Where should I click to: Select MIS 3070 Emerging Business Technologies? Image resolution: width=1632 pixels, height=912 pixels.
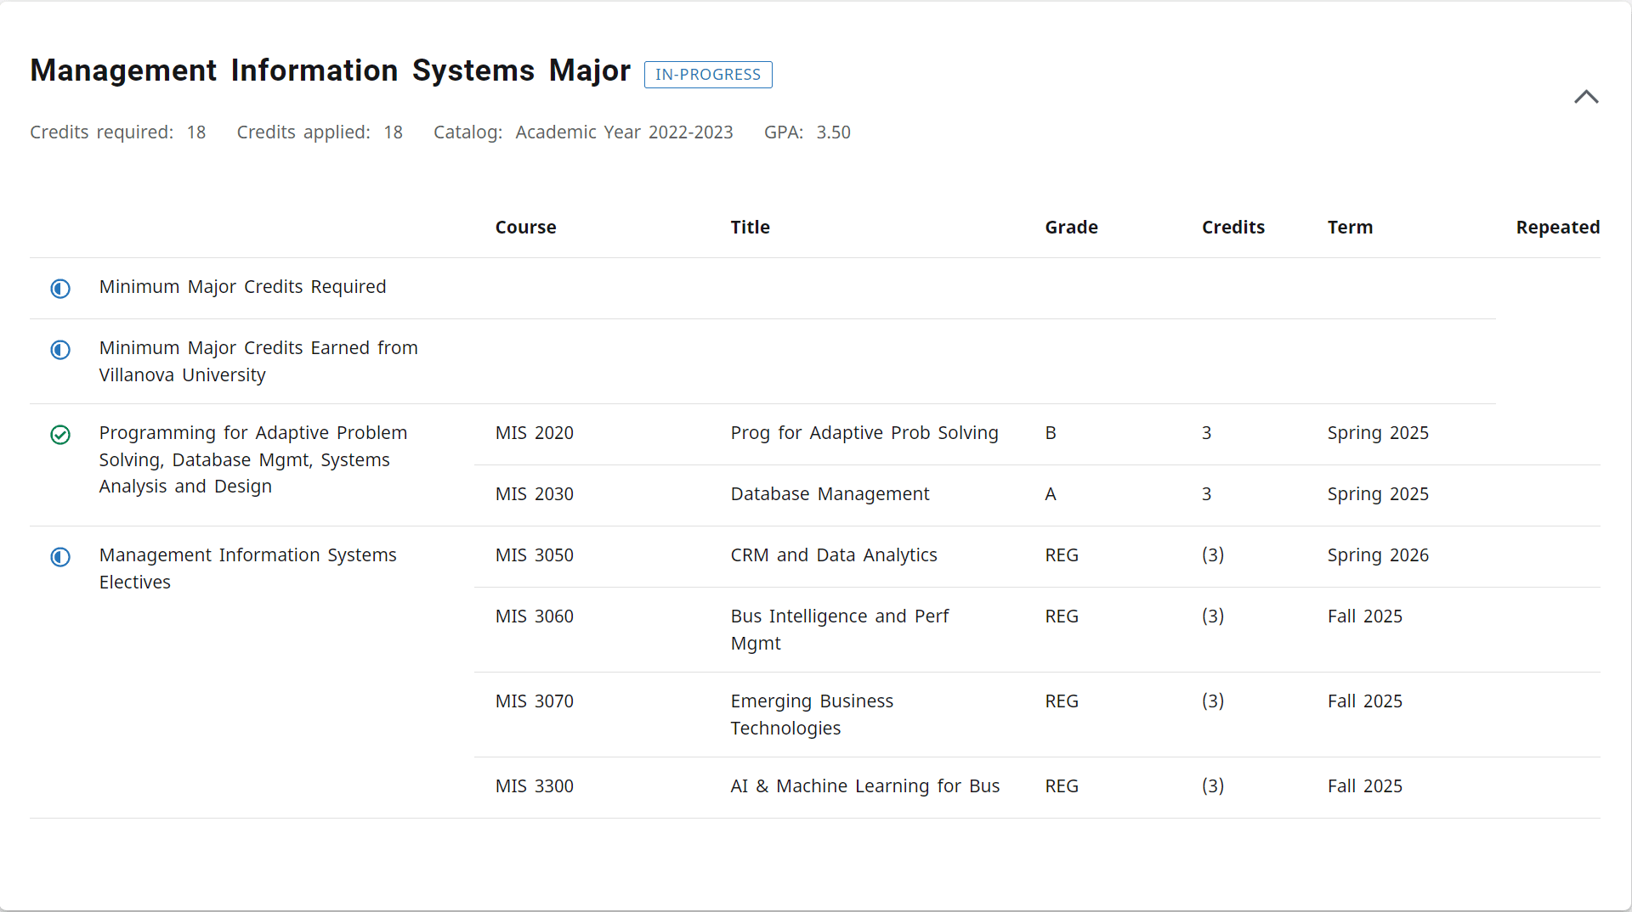pyautogui.click(x=534, y=701)
